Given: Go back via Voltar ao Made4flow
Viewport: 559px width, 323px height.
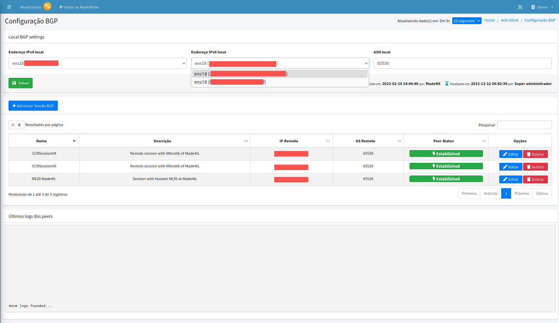Looking at the screenshot, I should point(79,7).
